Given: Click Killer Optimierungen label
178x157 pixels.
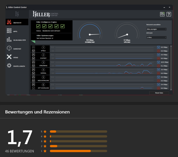Looking at the screenshot, I should pyautogui.click(x=45, y=36).
